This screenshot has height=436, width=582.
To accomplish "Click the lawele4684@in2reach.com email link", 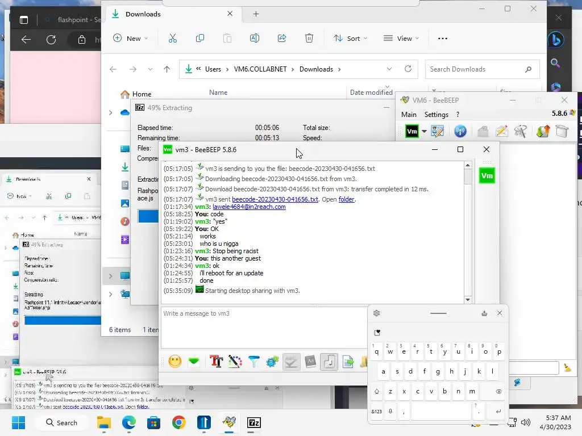I will (x=249, y=207).
